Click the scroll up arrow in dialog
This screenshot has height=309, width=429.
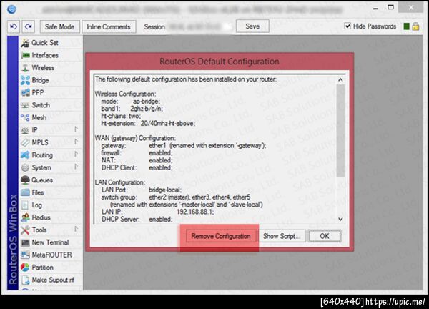tap(340, 80)
